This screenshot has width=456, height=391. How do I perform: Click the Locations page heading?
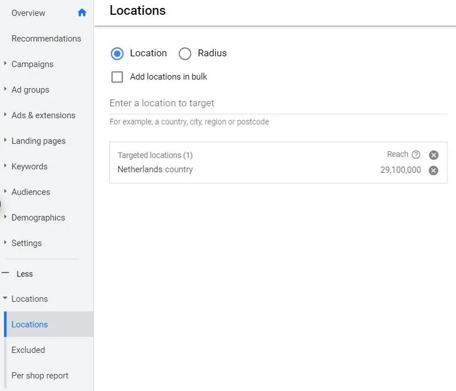pyautogui.click(x=137, y=10)
